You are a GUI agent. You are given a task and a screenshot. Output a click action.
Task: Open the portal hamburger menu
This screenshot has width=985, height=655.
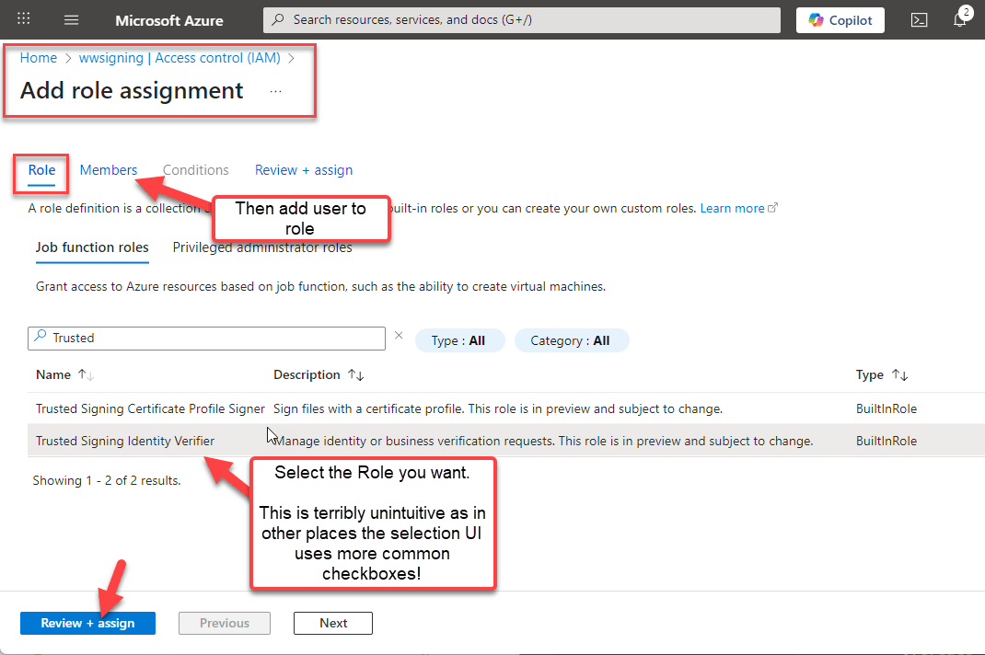pyautogui.click(x=72, y=19)
